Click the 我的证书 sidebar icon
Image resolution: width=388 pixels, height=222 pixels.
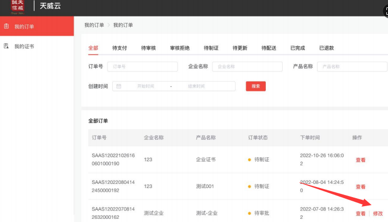click(6, 46)
